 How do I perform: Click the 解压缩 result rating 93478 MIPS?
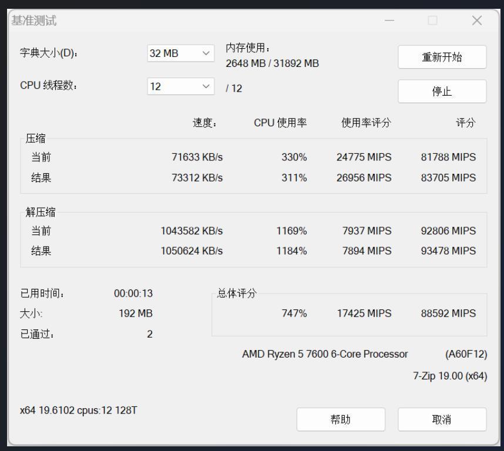(x=448, y=251)
